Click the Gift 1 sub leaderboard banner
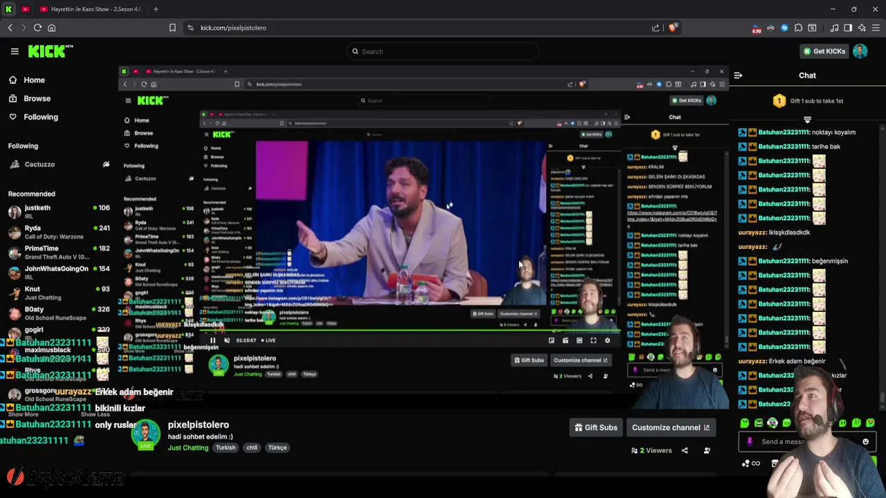 click(807, 101)
